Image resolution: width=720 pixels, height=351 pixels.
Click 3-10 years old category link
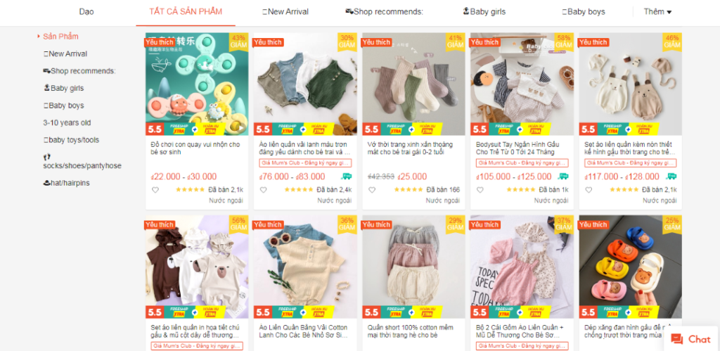(67, 122)
